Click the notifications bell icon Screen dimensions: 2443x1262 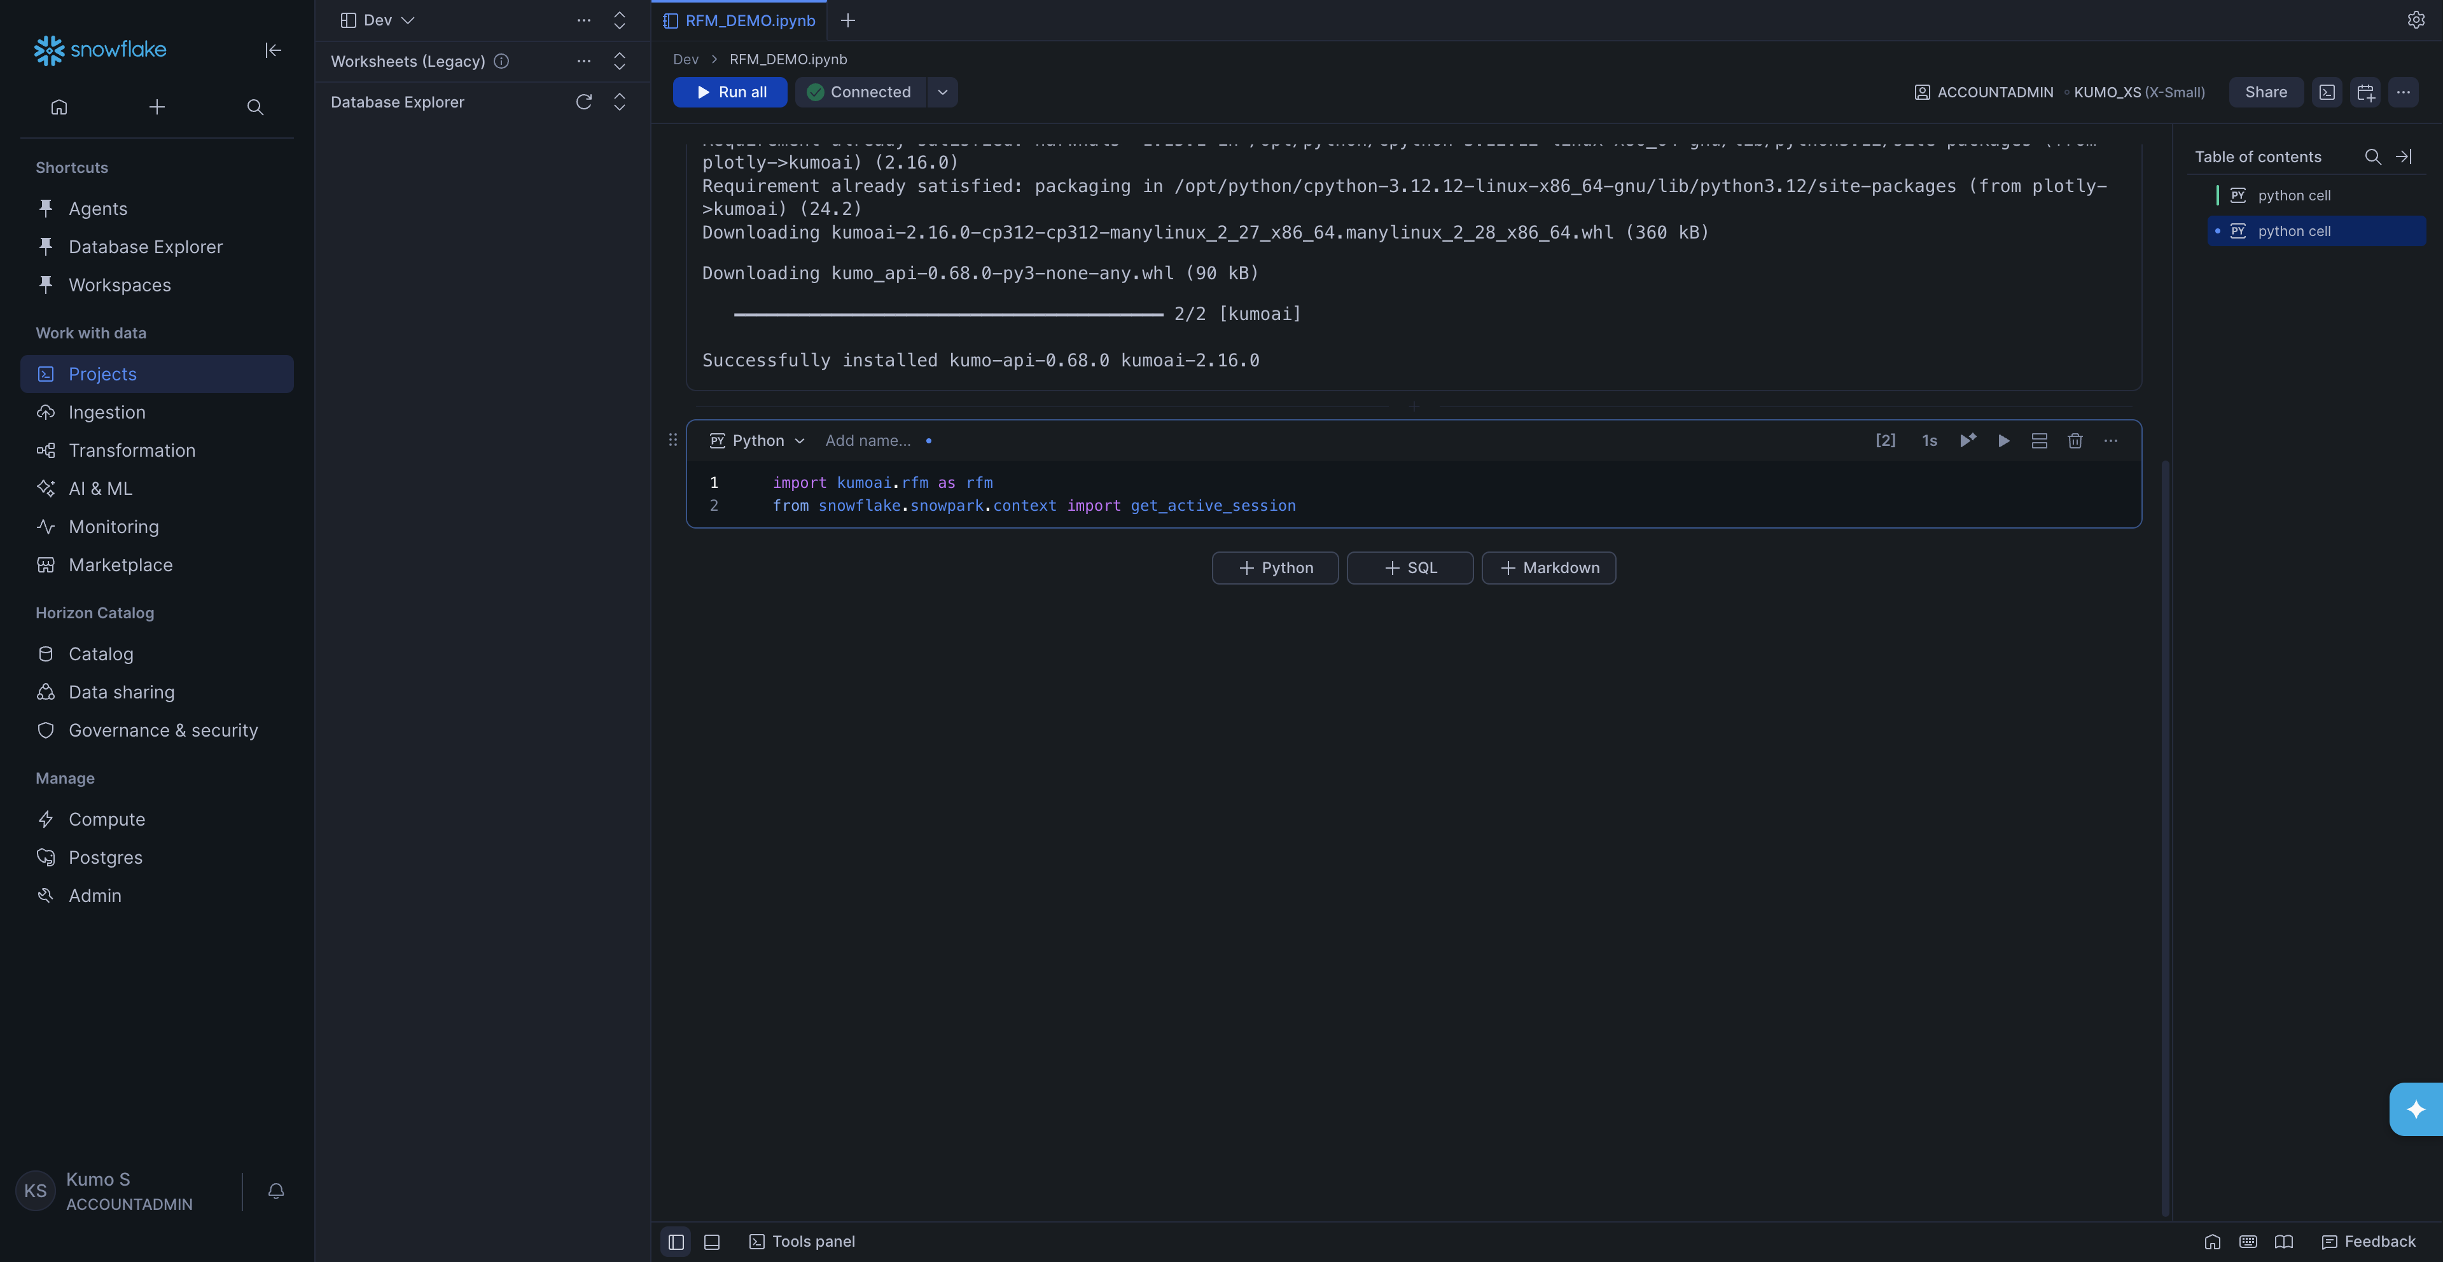tap(276, 1191)
